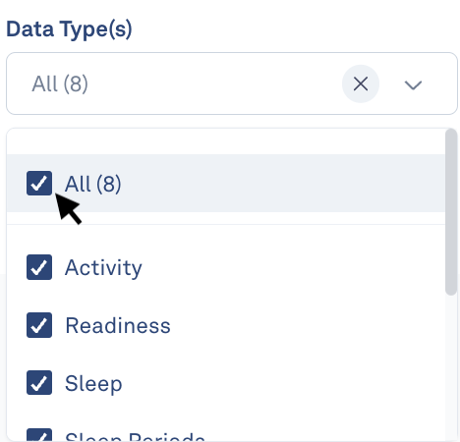
Task: Click the dropdown list scrollbar thumb
Action: [451, 212]
